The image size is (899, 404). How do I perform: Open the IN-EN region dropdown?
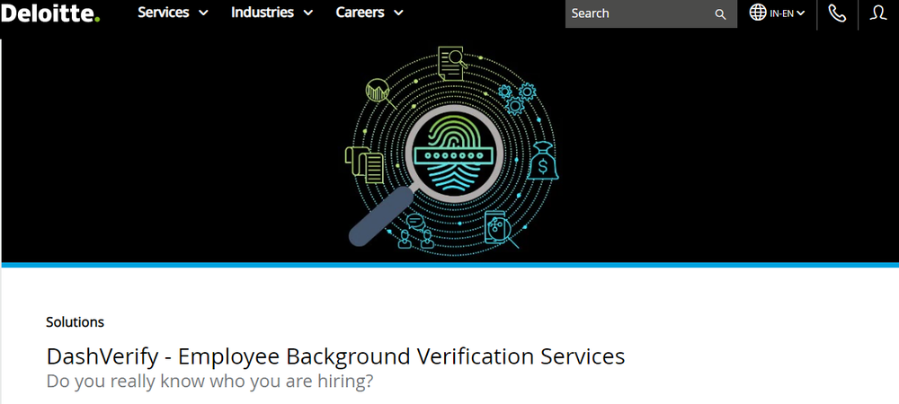click(787, 13)
